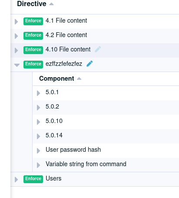179x198 pixels.
Task: Select the Variable string from command row
Action: 106,165
